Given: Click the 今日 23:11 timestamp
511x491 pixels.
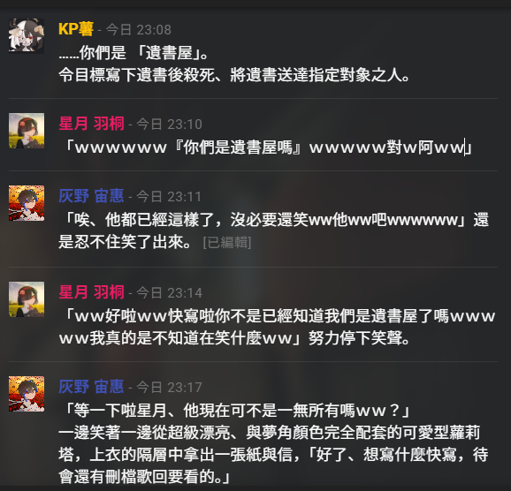Looking at the screenshot, I should pyautogui.click(x=169, y=197).
